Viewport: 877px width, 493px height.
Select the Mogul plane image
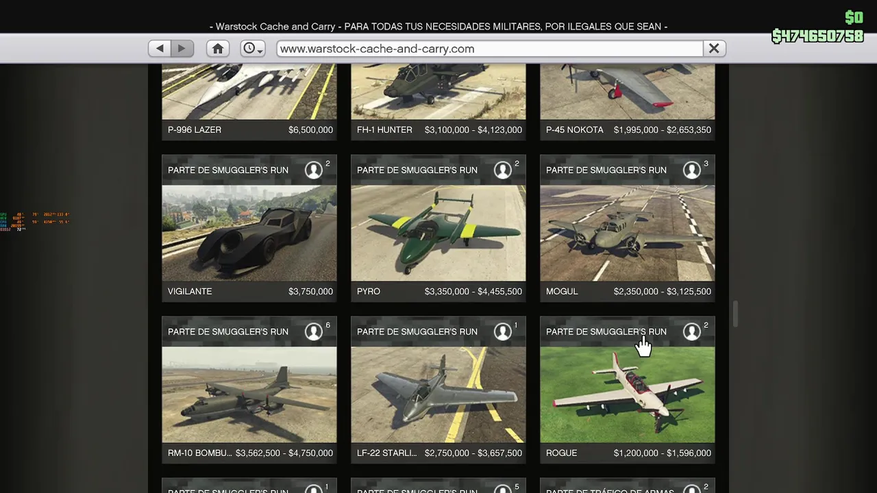(628, 233)
